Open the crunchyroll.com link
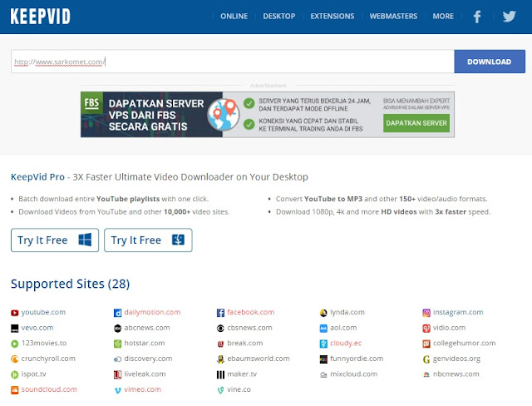Image resolution: width=532 pixels, height=406 pixels. 48,359
